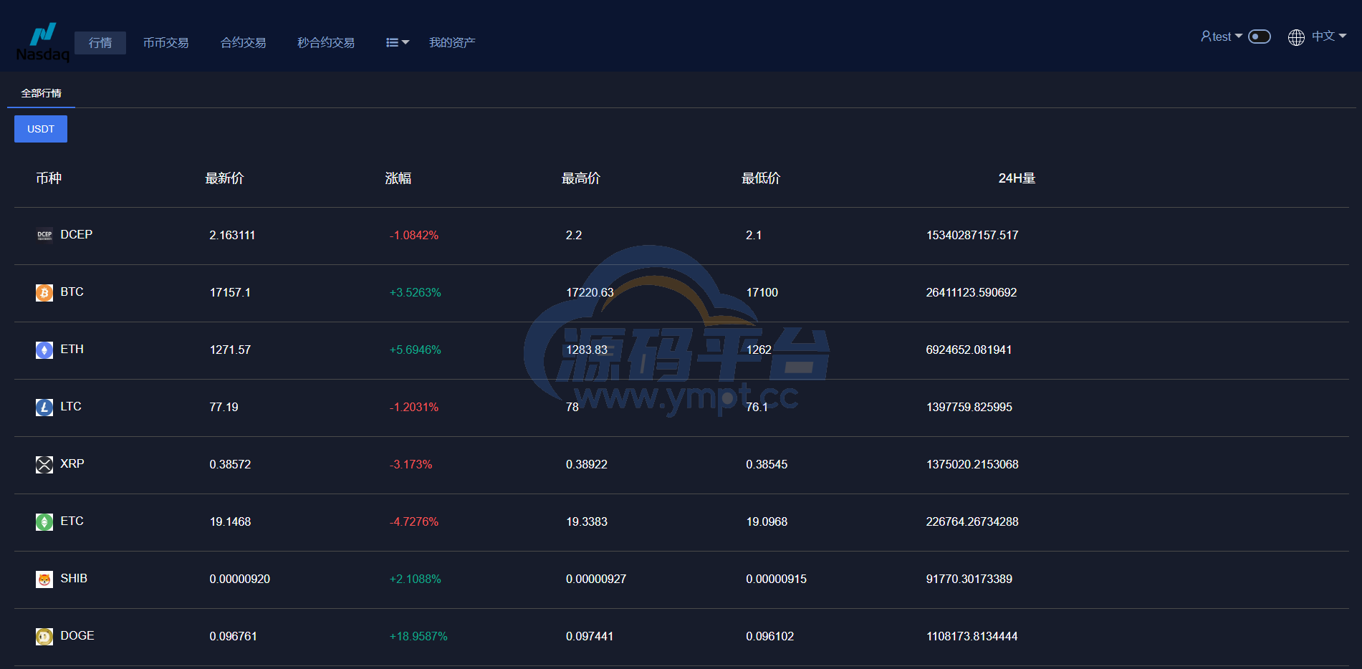Toggle the dark mode theme switch
Image resolution: width=1362 pixels, height=669 pixels.
tap(1259, 37)
